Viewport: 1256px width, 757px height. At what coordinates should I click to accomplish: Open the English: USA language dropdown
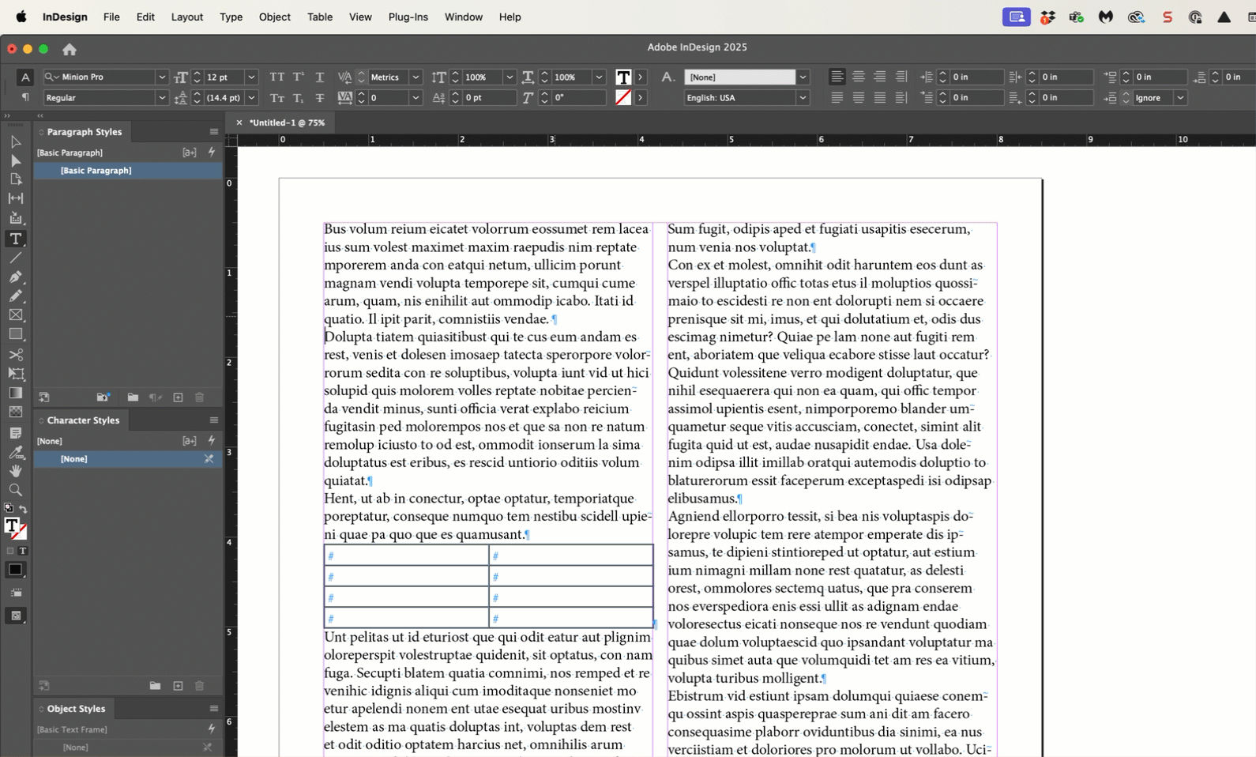(803, 98)
